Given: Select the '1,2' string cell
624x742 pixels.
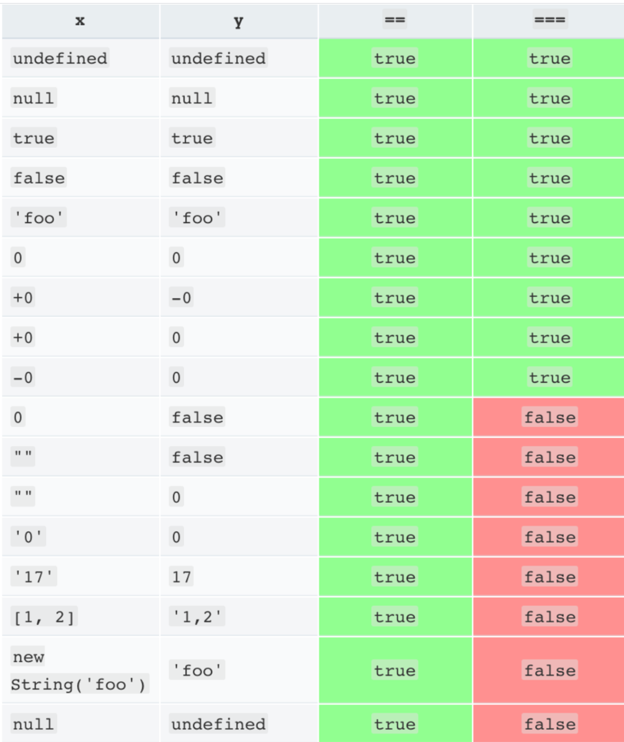Looking at the screenshot, I should coord(197,617).
